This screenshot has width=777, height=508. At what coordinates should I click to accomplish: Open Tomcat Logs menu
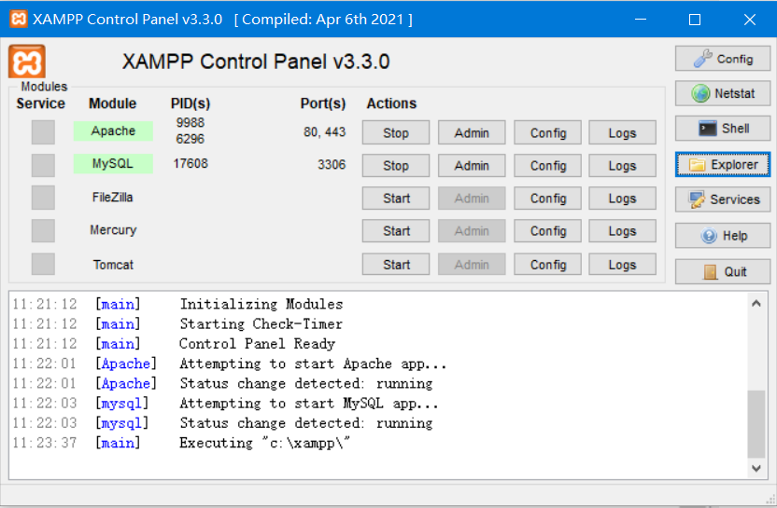tap(622, 264)
